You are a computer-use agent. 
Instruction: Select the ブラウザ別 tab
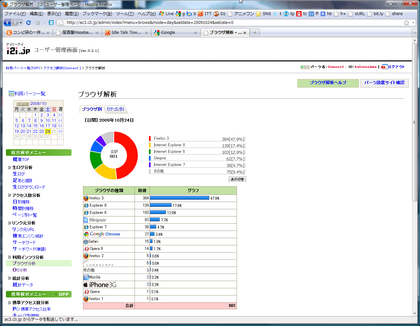(x=92, y=109)
